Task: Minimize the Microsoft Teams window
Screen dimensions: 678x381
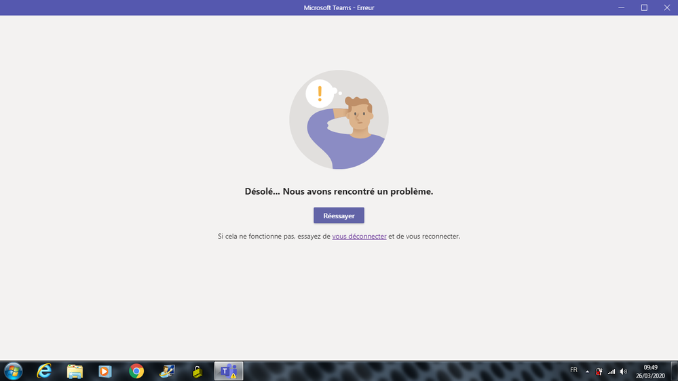Action: point(622,7)
